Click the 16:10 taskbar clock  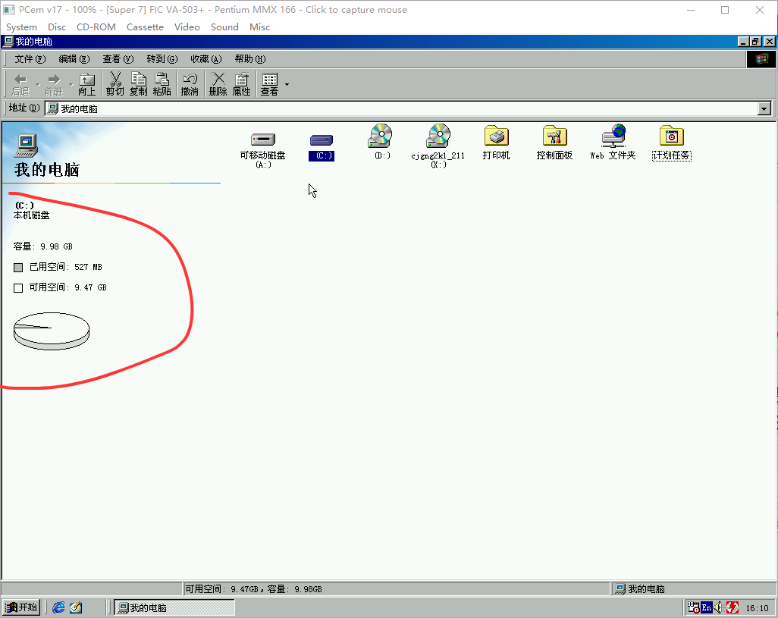(757, 607)
